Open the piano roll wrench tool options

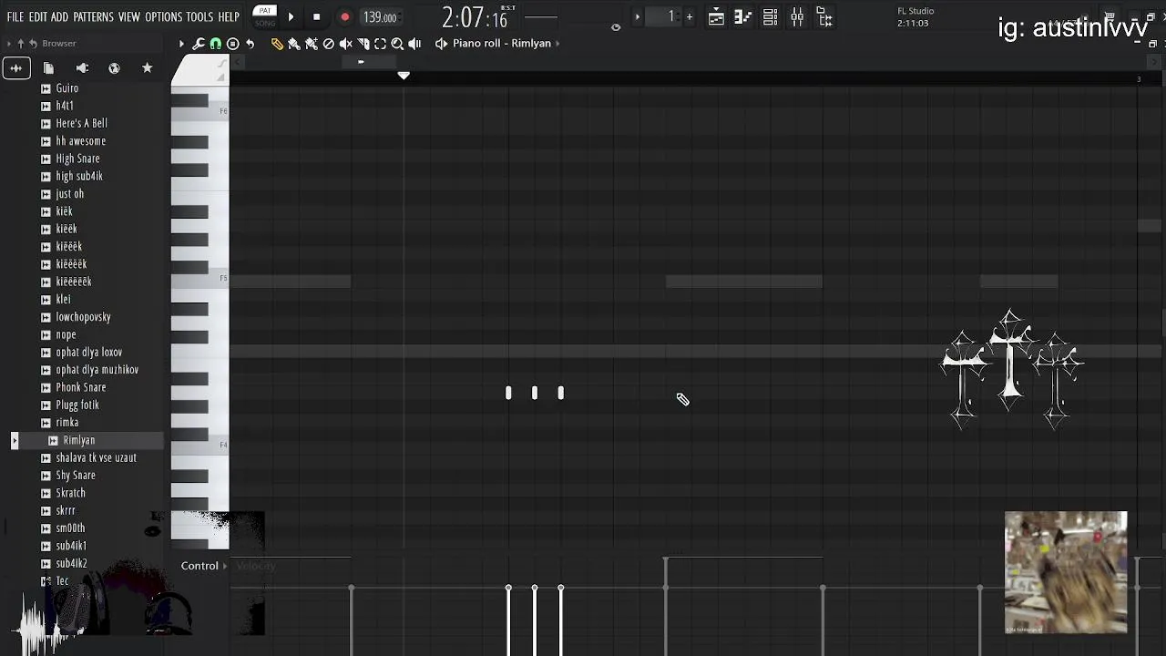pyautogui.click(x=199, y=44)
